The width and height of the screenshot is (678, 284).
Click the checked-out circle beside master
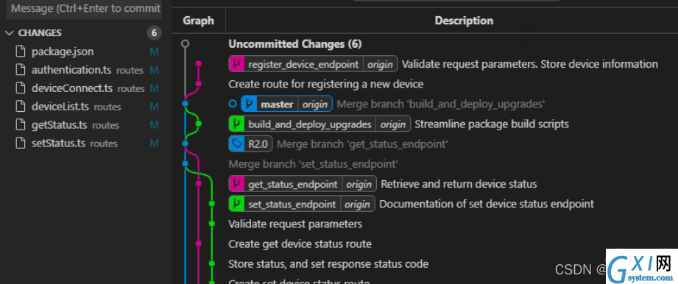(233, 104)
